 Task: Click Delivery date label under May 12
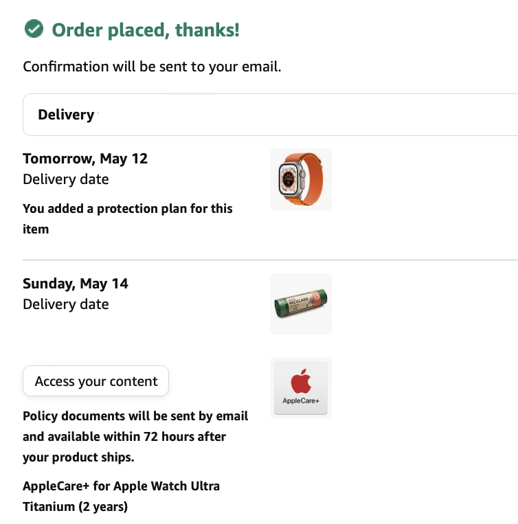point(66,179)
